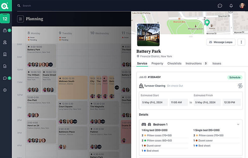Open the Battery Park property photo
Viewport: 248px width, 158px height.
click(x=148, y=35)
